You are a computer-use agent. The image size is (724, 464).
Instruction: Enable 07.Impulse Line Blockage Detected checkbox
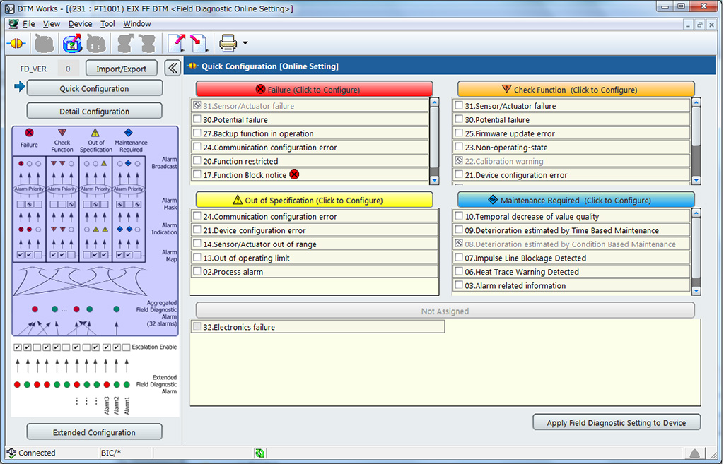(x=457, y=258)
